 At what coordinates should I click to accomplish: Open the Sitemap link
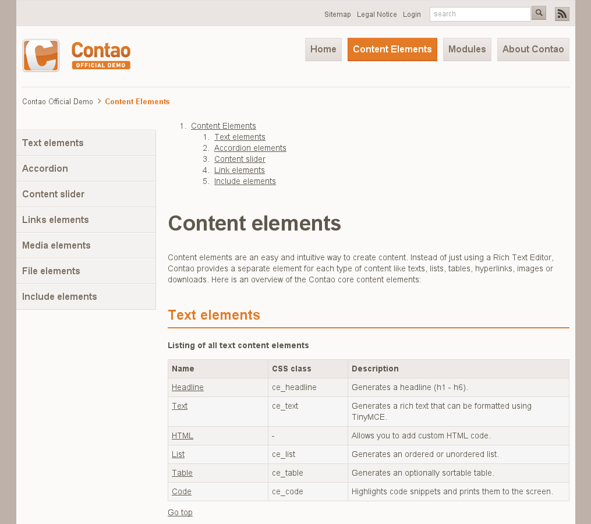(x=338, y=15)
